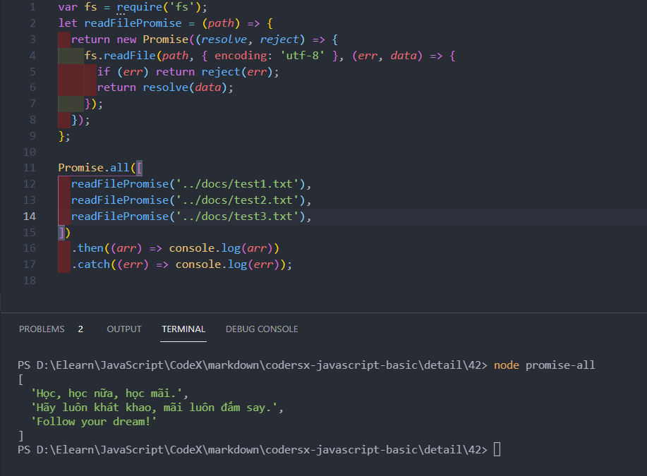
Task: Select Promise.all on line 11
Action: tap(94, 167)
